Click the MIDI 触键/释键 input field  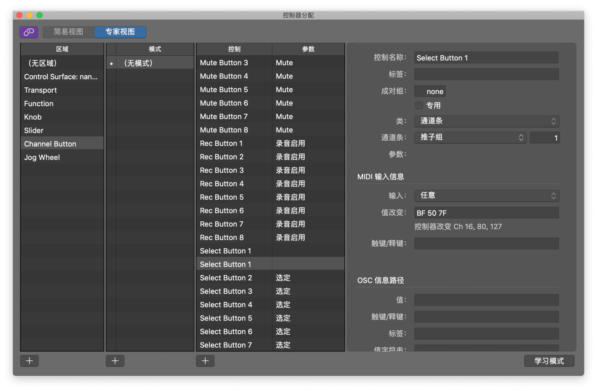pos(487,244)
